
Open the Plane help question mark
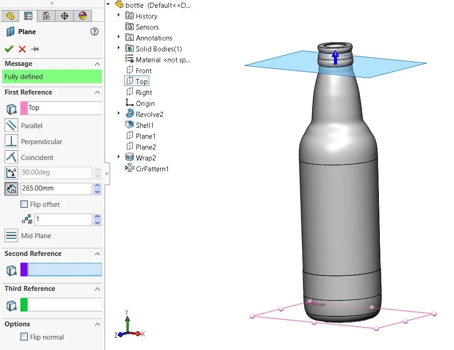click(94, 31)
